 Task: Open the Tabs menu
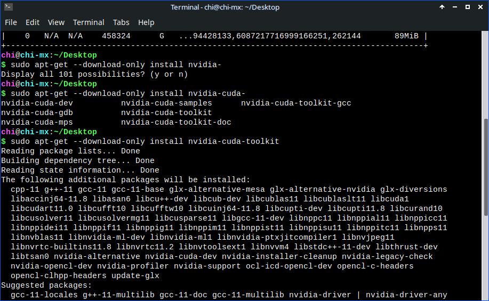point(121,22)
